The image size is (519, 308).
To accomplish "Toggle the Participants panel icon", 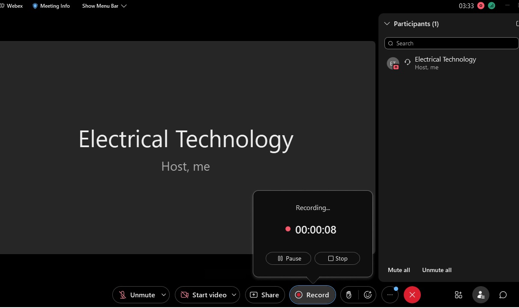I will 481,295.
